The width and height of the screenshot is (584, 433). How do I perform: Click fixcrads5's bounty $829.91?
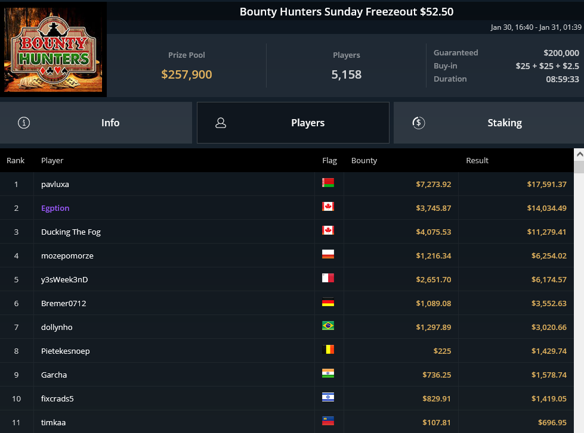(437, 398)
